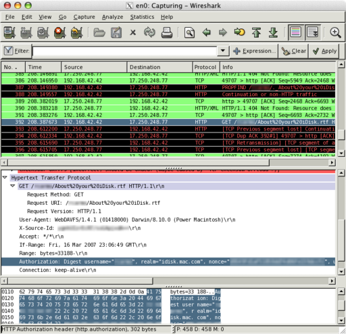Go to specific packet number icon
The width and height of the screenshot is (346, 334).
tap(239, 32)
